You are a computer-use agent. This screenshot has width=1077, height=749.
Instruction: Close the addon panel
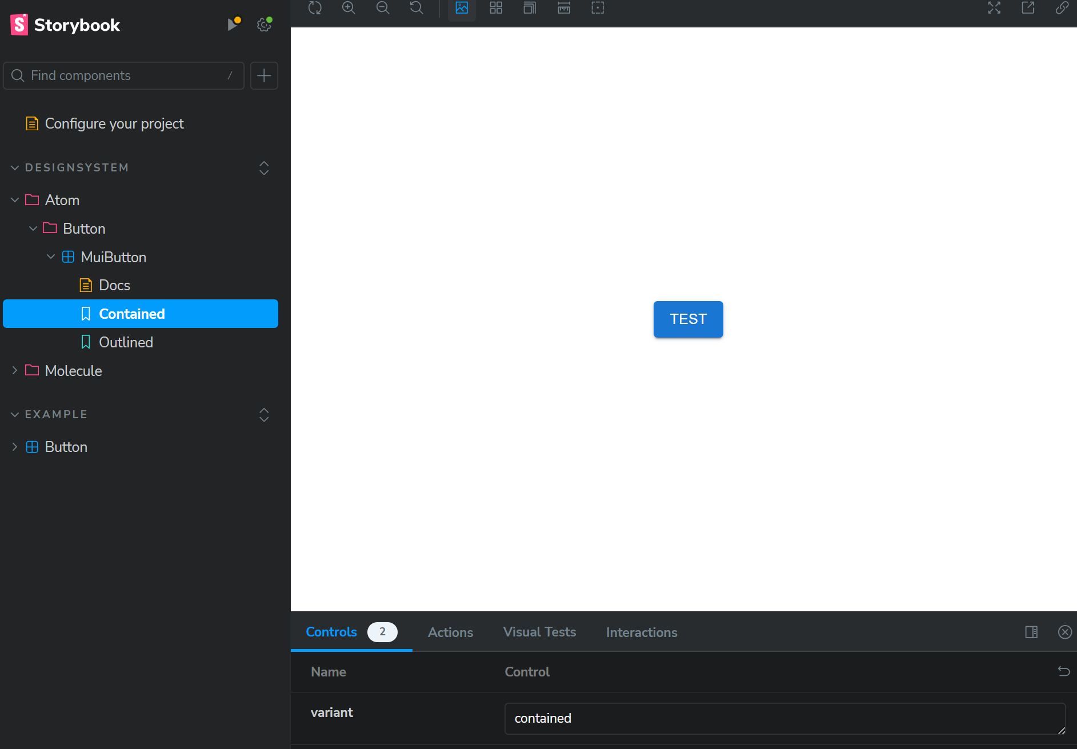[1065, 632]
